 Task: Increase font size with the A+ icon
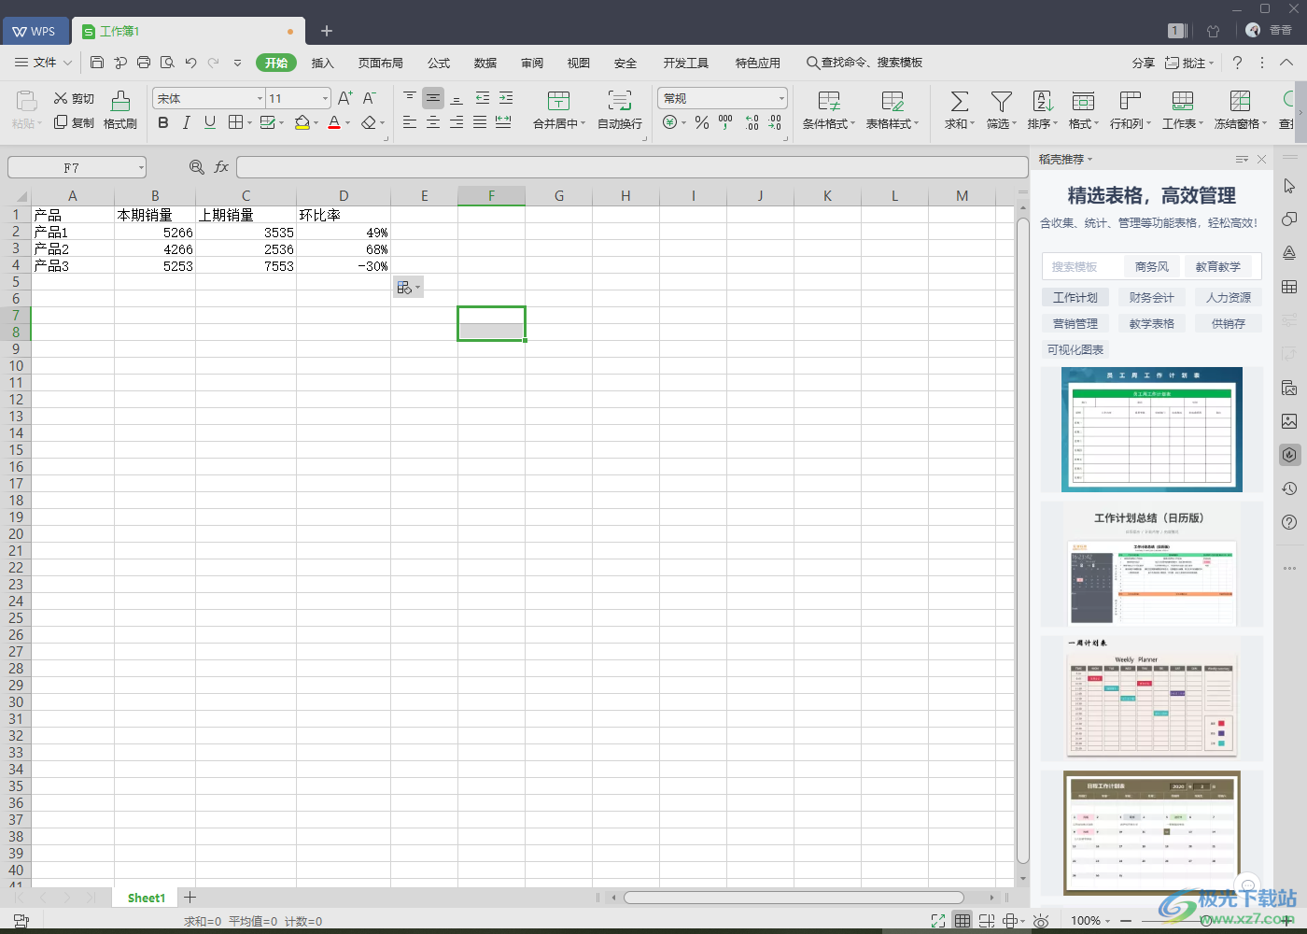tap(344, 98)
